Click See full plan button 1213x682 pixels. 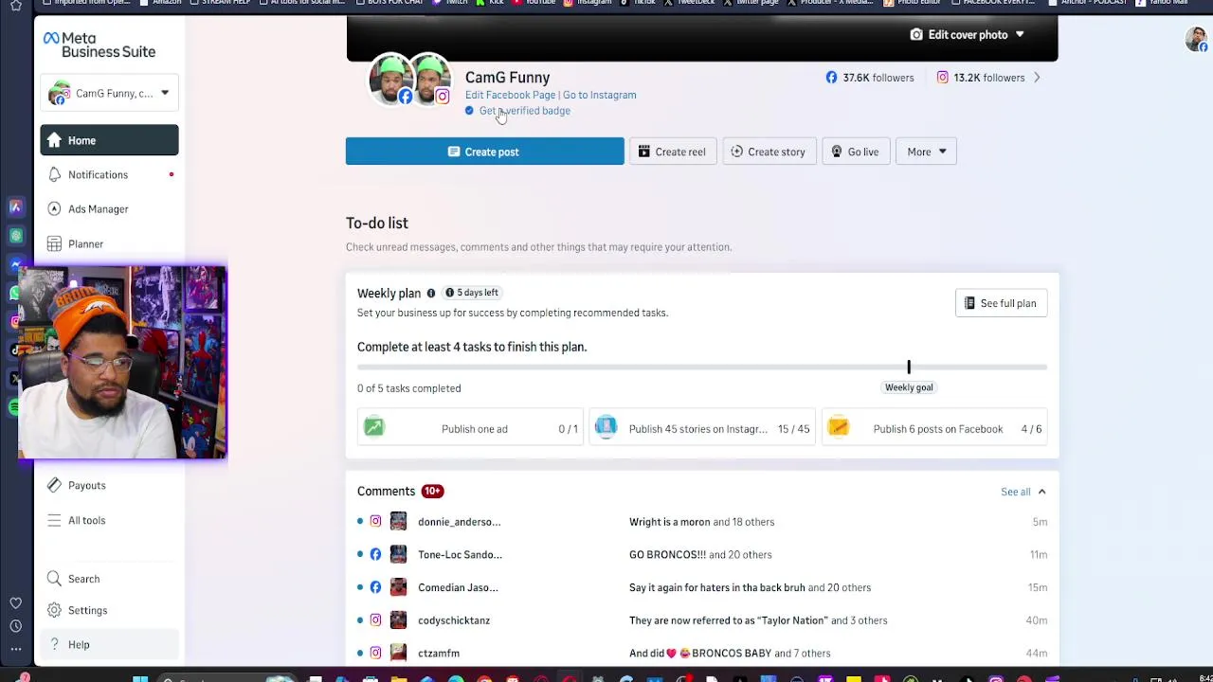[x=1001, y=303]
